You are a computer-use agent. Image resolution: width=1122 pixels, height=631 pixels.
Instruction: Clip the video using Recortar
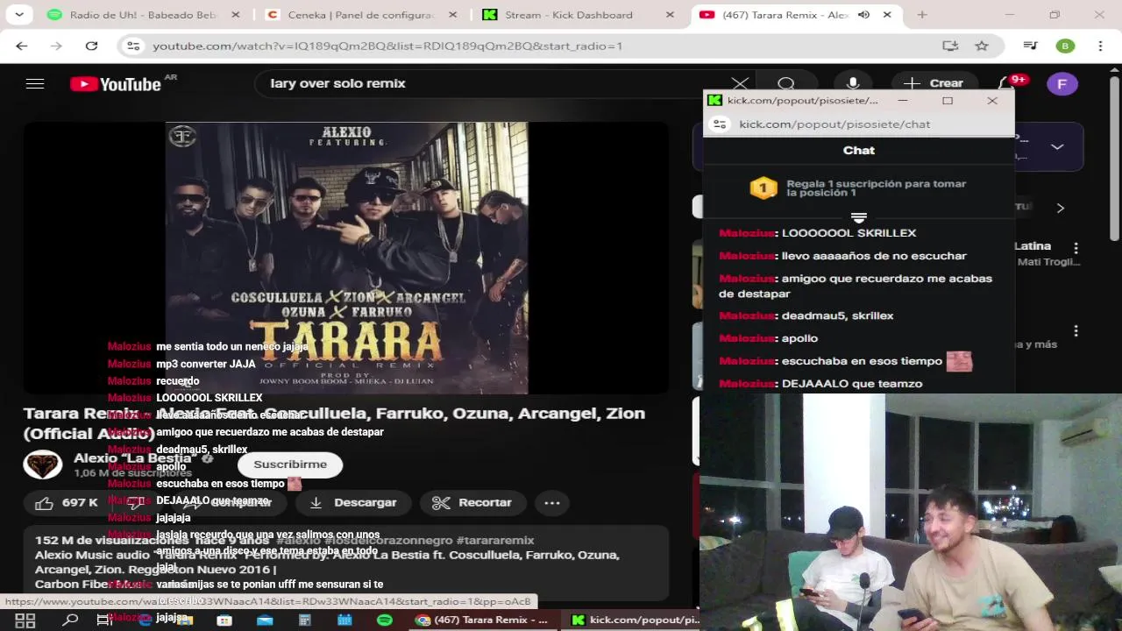click(472, 502)
